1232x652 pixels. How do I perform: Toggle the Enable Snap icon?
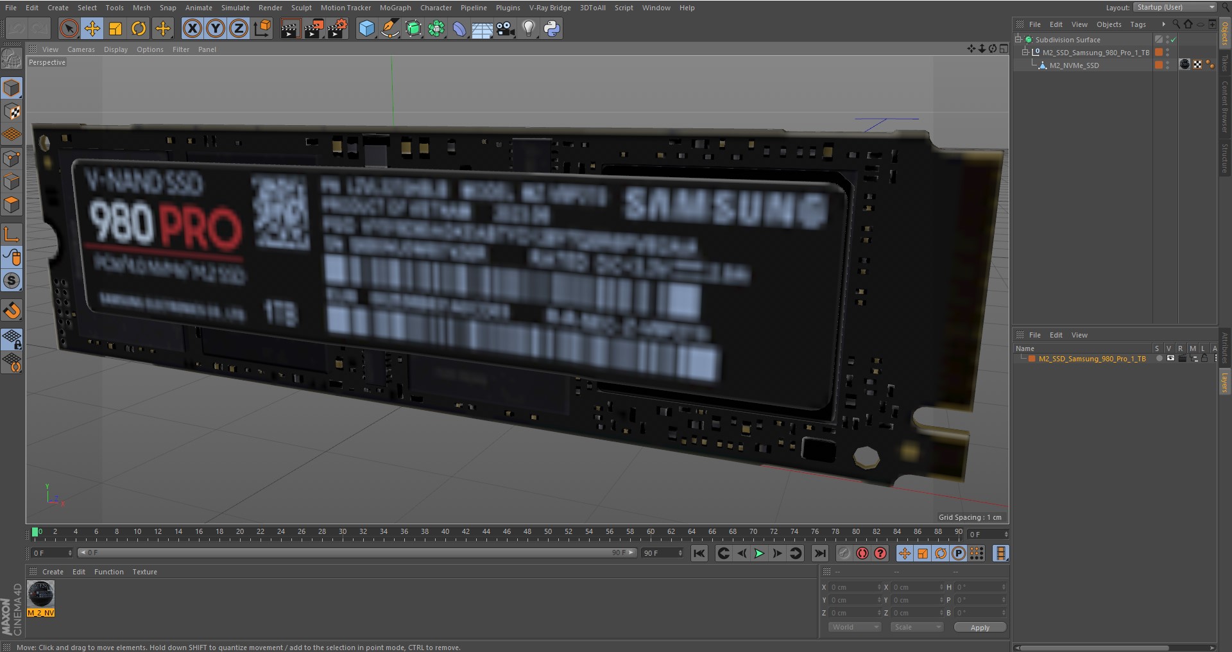coord(12,311)
